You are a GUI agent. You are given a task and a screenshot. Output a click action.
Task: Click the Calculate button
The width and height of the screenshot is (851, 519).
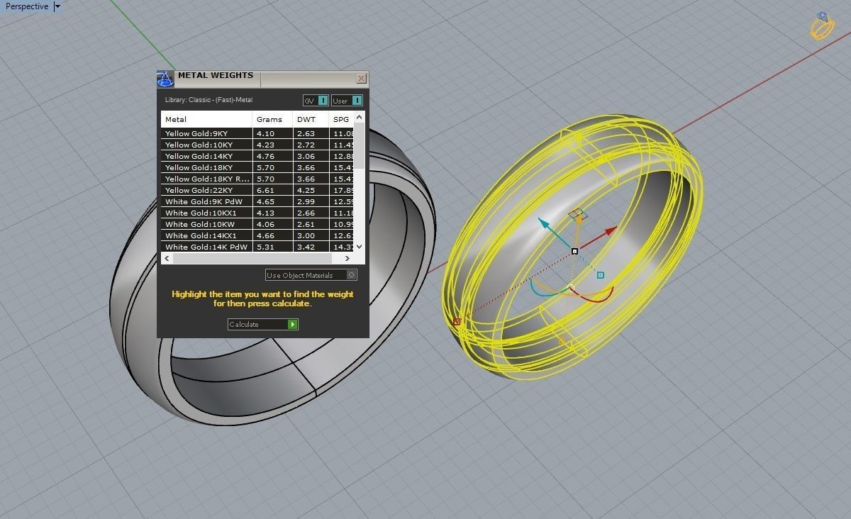263,324
